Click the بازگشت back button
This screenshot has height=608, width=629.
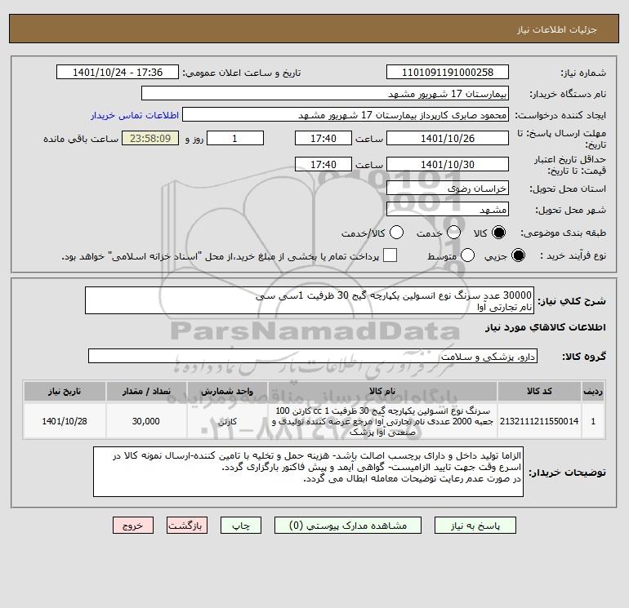[x=187, y=526]
